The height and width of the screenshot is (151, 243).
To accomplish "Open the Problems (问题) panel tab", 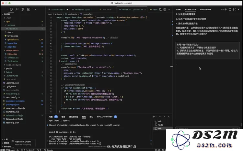I will click(51, 117).
